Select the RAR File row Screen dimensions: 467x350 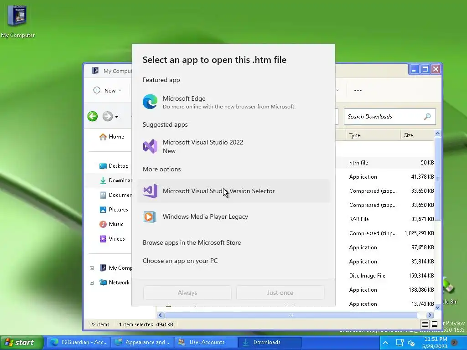[x=385, y=219]
